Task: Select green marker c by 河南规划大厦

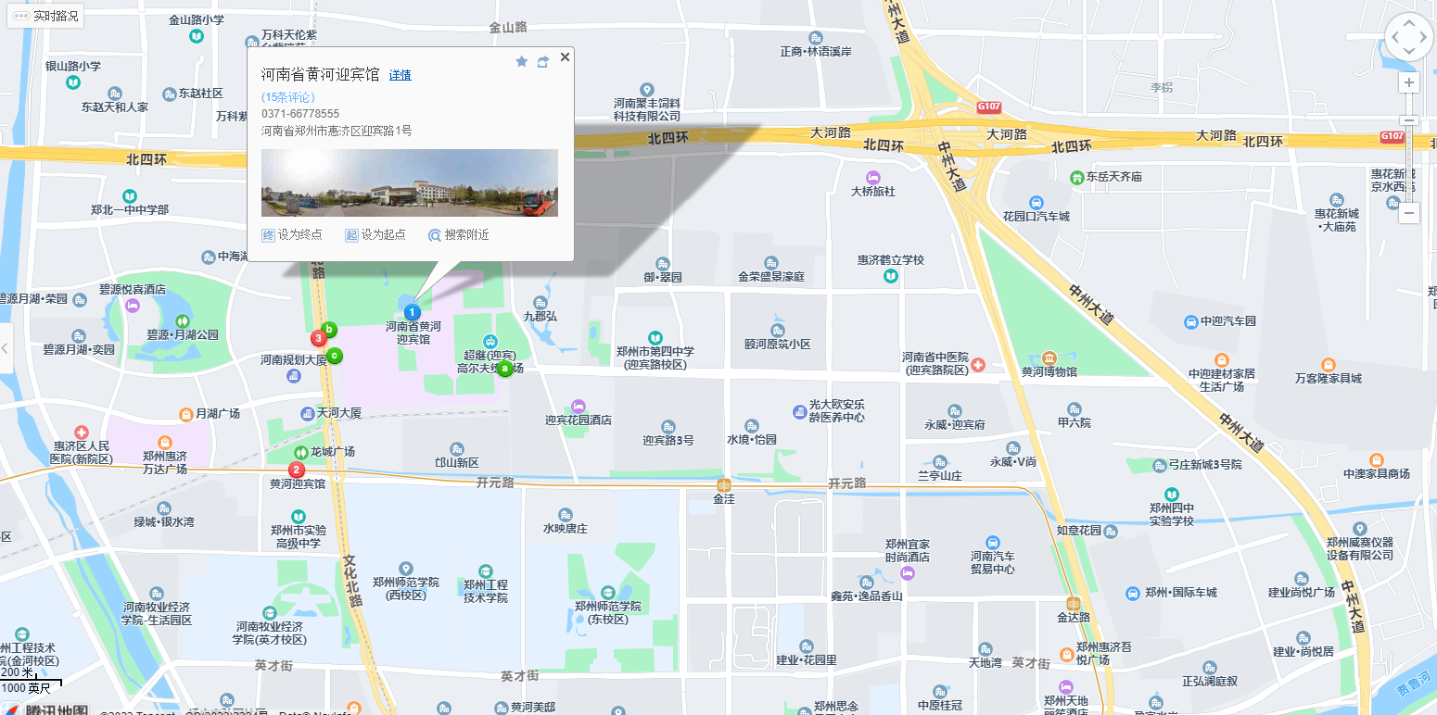Action: pyautogui.click(x=336, y=355)
